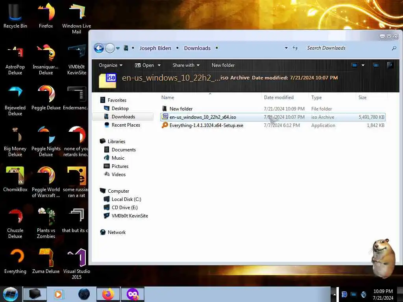Launch Chuzzle Deluxe desktop icon

click(15, 223)
